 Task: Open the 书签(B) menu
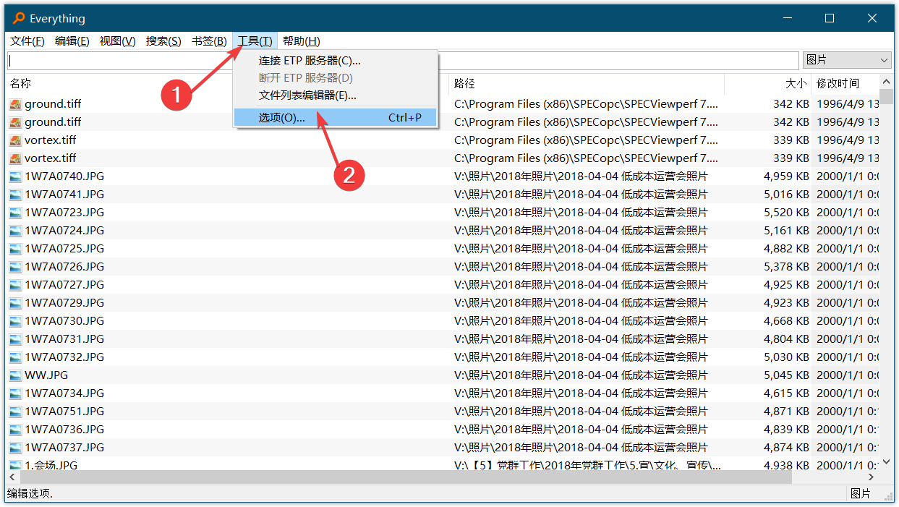coord(209,41)
